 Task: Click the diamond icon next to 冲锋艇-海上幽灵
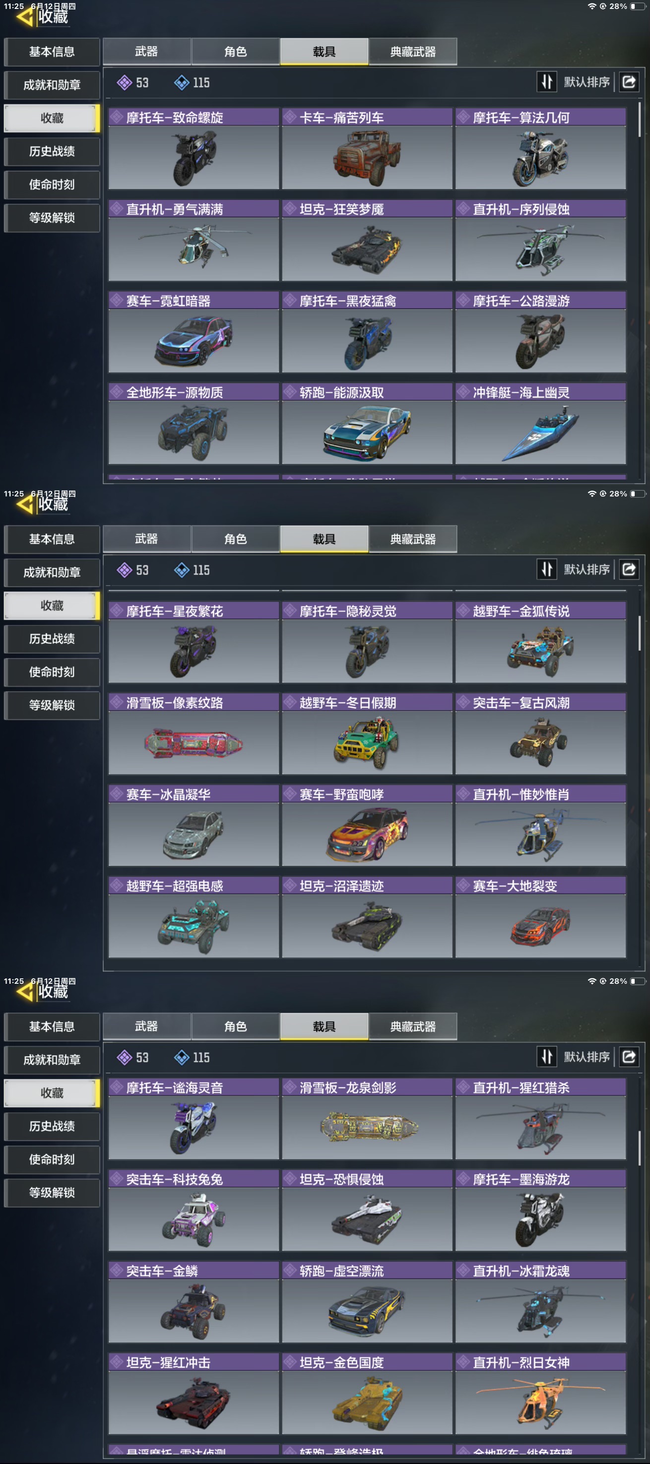point(464,392)
